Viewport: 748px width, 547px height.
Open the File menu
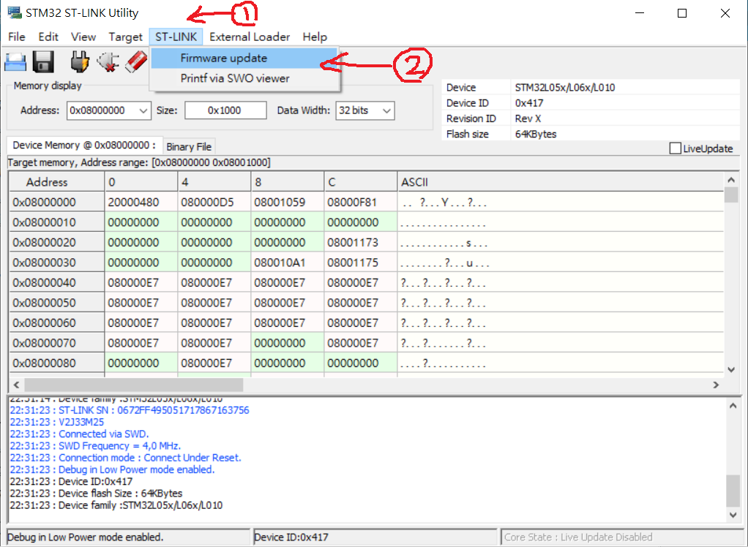click(x=17, y=37)
